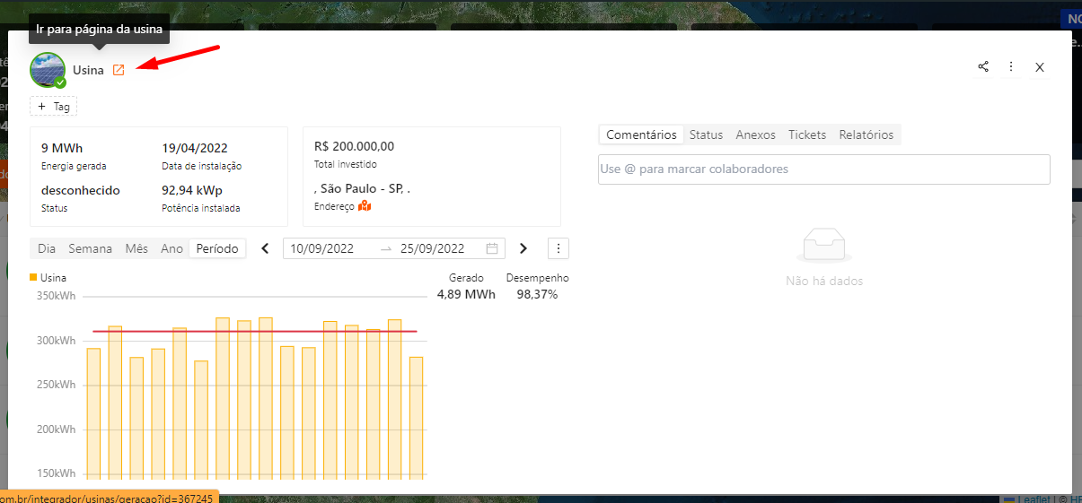The image size is (1082, 503).
Task: Open the Tickets tab
Action: [x=806, y=134]
